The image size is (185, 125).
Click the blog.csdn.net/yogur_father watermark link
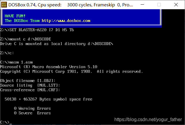148,120
